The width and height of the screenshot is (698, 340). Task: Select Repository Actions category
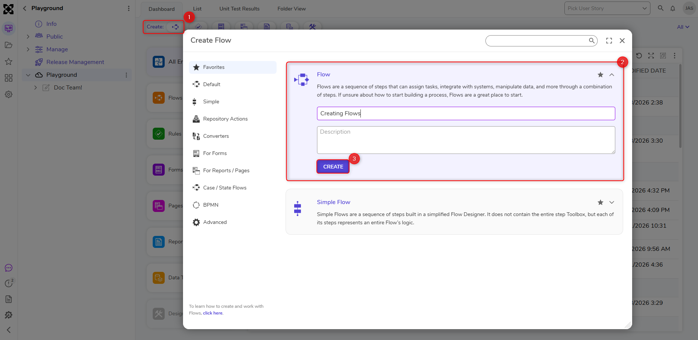point(233,119)
